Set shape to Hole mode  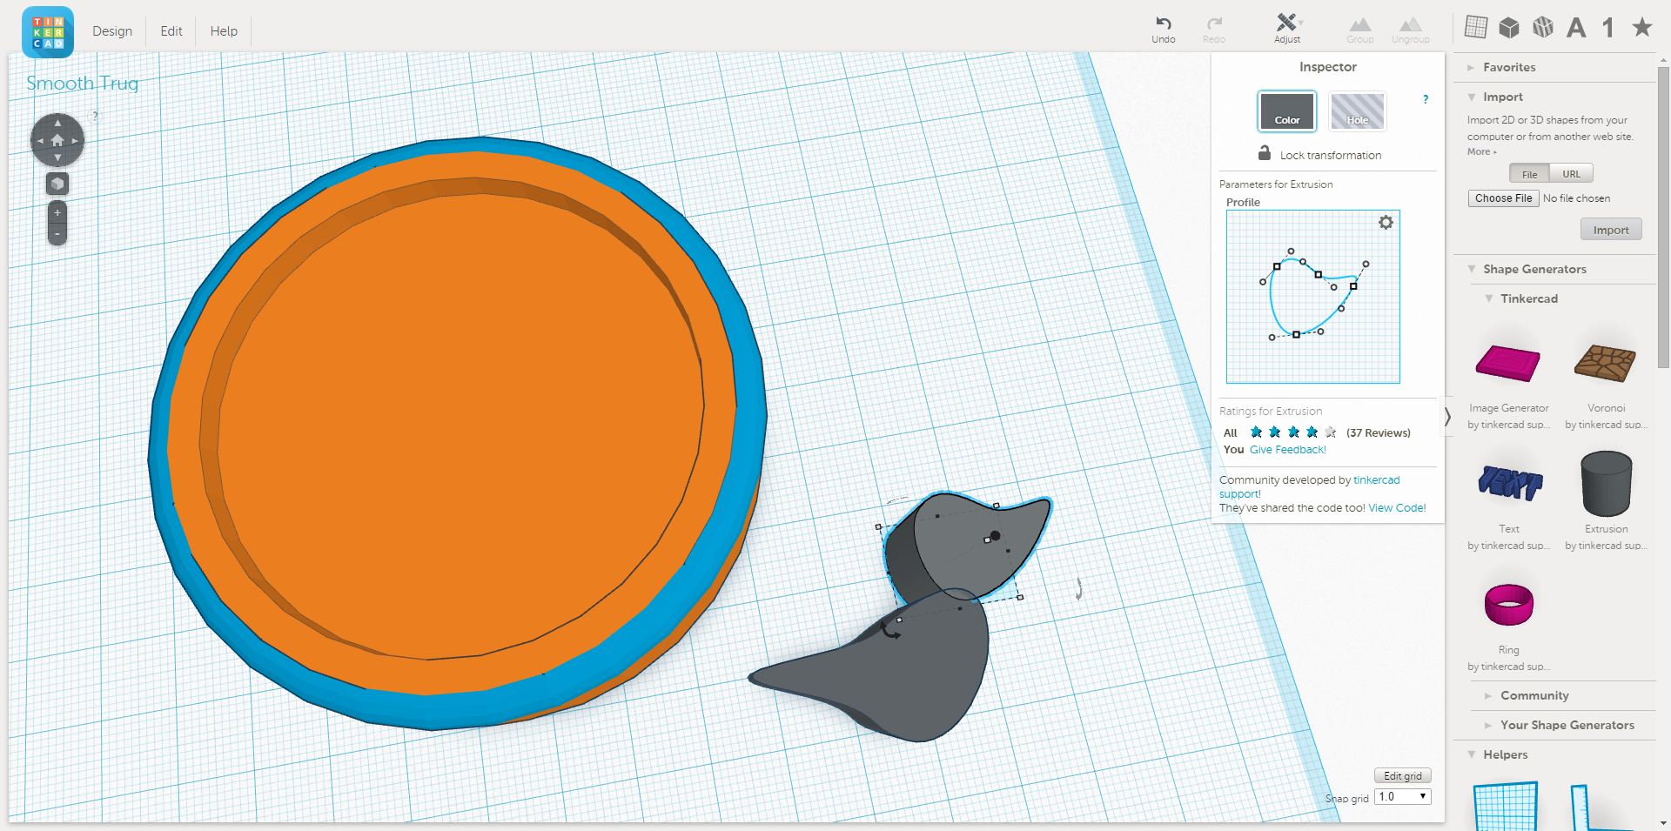[1358, 111]
